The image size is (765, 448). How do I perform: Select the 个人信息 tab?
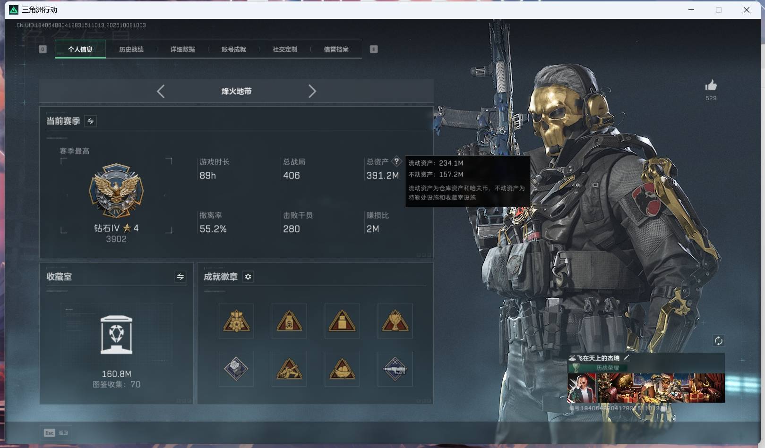pyautogui.click(x=80, y=49)
